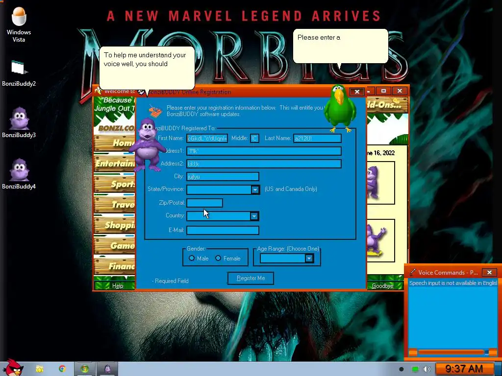Launch Google Chrome from the taskbar
The height and width of the screenshot is (376, 502).
pos(62,369)
